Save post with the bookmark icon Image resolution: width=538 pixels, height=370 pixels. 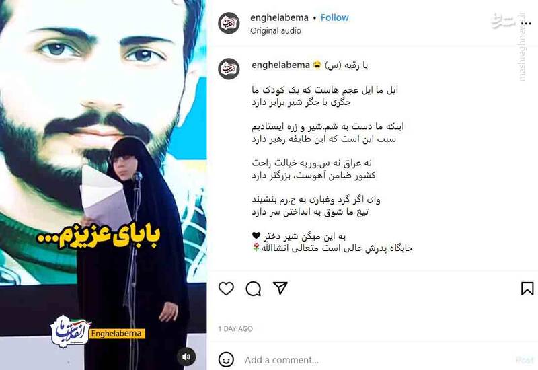527,289
